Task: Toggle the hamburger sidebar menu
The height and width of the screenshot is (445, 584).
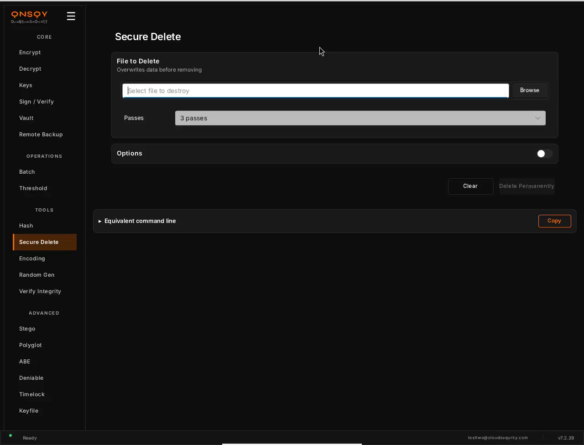Action: click(71, 16)
